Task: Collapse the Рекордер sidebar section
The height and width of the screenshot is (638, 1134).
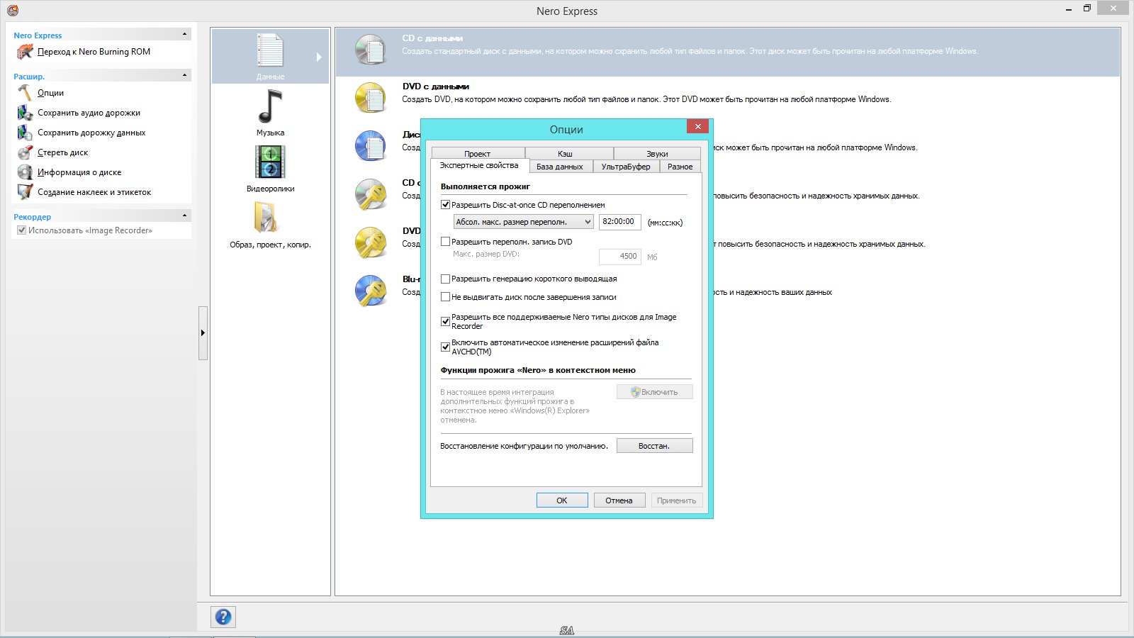Action: (x=185, y=216)
